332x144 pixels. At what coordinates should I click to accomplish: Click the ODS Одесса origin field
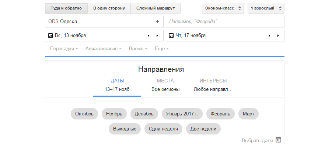point(104,22)
